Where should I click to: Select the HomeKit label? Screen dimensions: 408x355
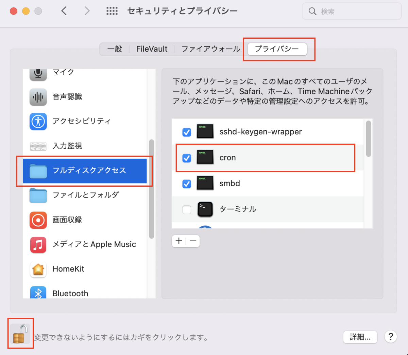[x=68, y=269]
